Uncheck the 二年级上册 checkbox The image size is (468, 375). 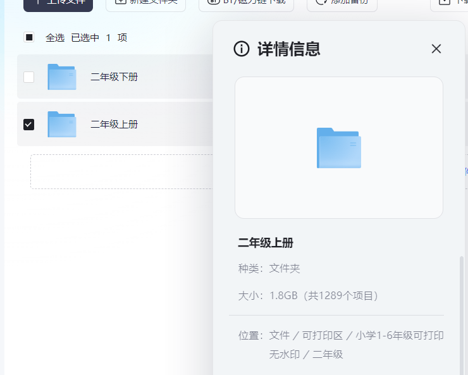(28, 125)
